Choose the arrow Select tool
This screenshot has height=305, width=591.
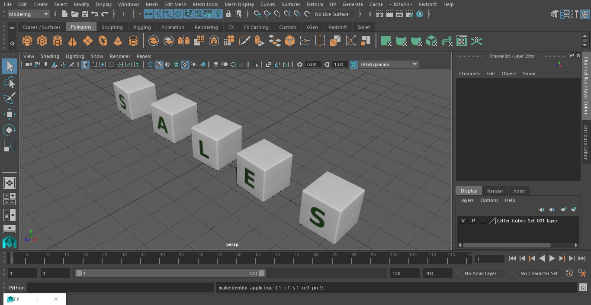(9, 66)
